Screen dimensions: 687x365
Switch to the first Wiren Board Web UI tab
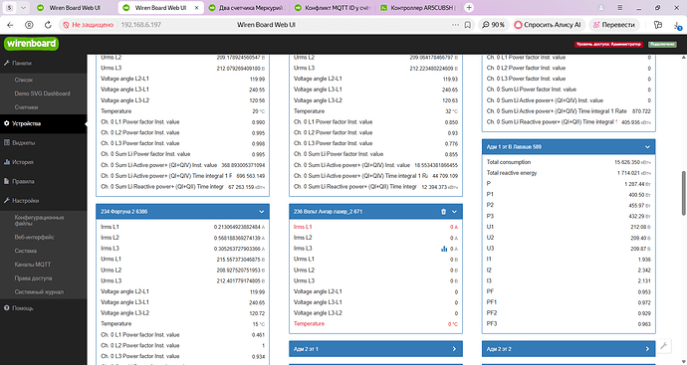(x=75, y=8)
